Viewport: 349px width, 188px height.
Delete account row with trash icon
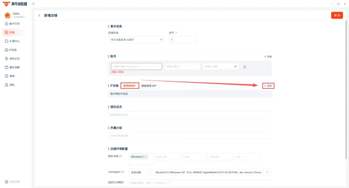pyautogui.click(x=245, y=67)
